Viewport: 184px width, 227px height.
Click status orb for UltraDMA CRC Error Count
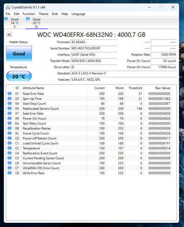[x=10, y=168]
